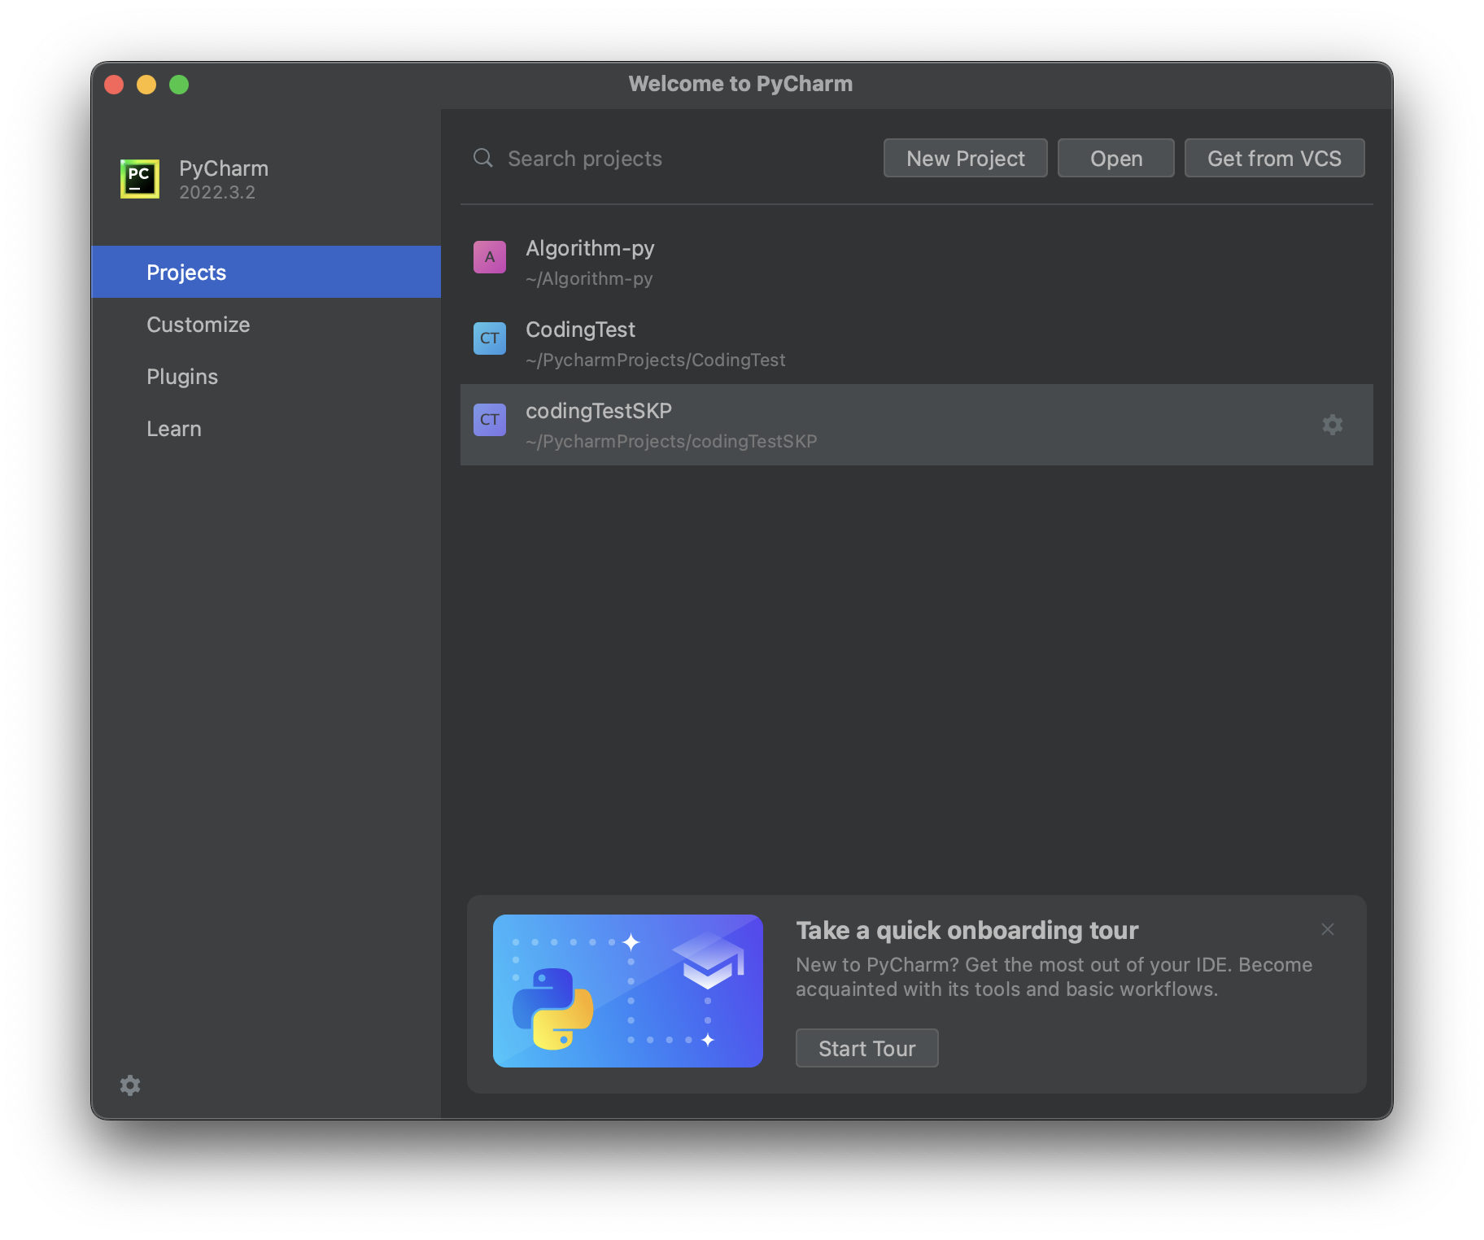Switch to the Customize tab

click(x=266, y=324)
